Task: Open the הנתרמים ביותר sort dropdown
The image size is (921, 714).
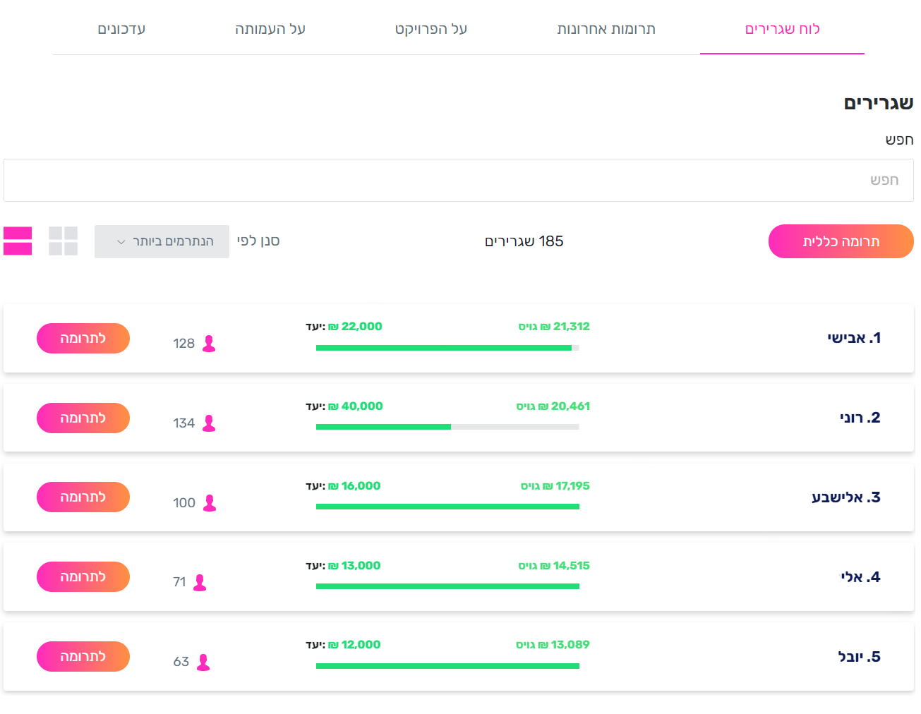Action: [162, 241]
